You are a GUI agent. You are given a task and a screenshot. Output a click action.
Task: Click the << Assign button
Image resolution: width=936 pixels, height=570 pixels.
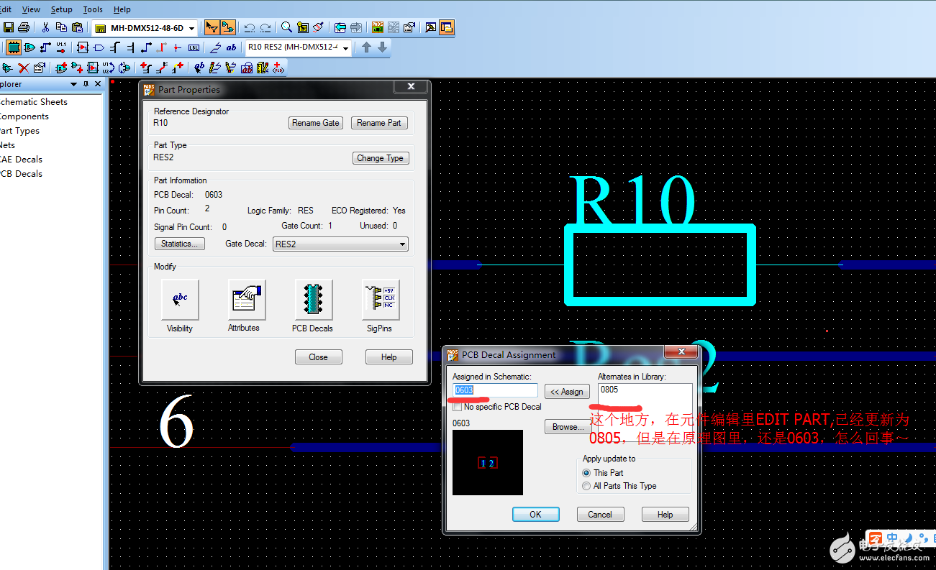coord(567,392)
